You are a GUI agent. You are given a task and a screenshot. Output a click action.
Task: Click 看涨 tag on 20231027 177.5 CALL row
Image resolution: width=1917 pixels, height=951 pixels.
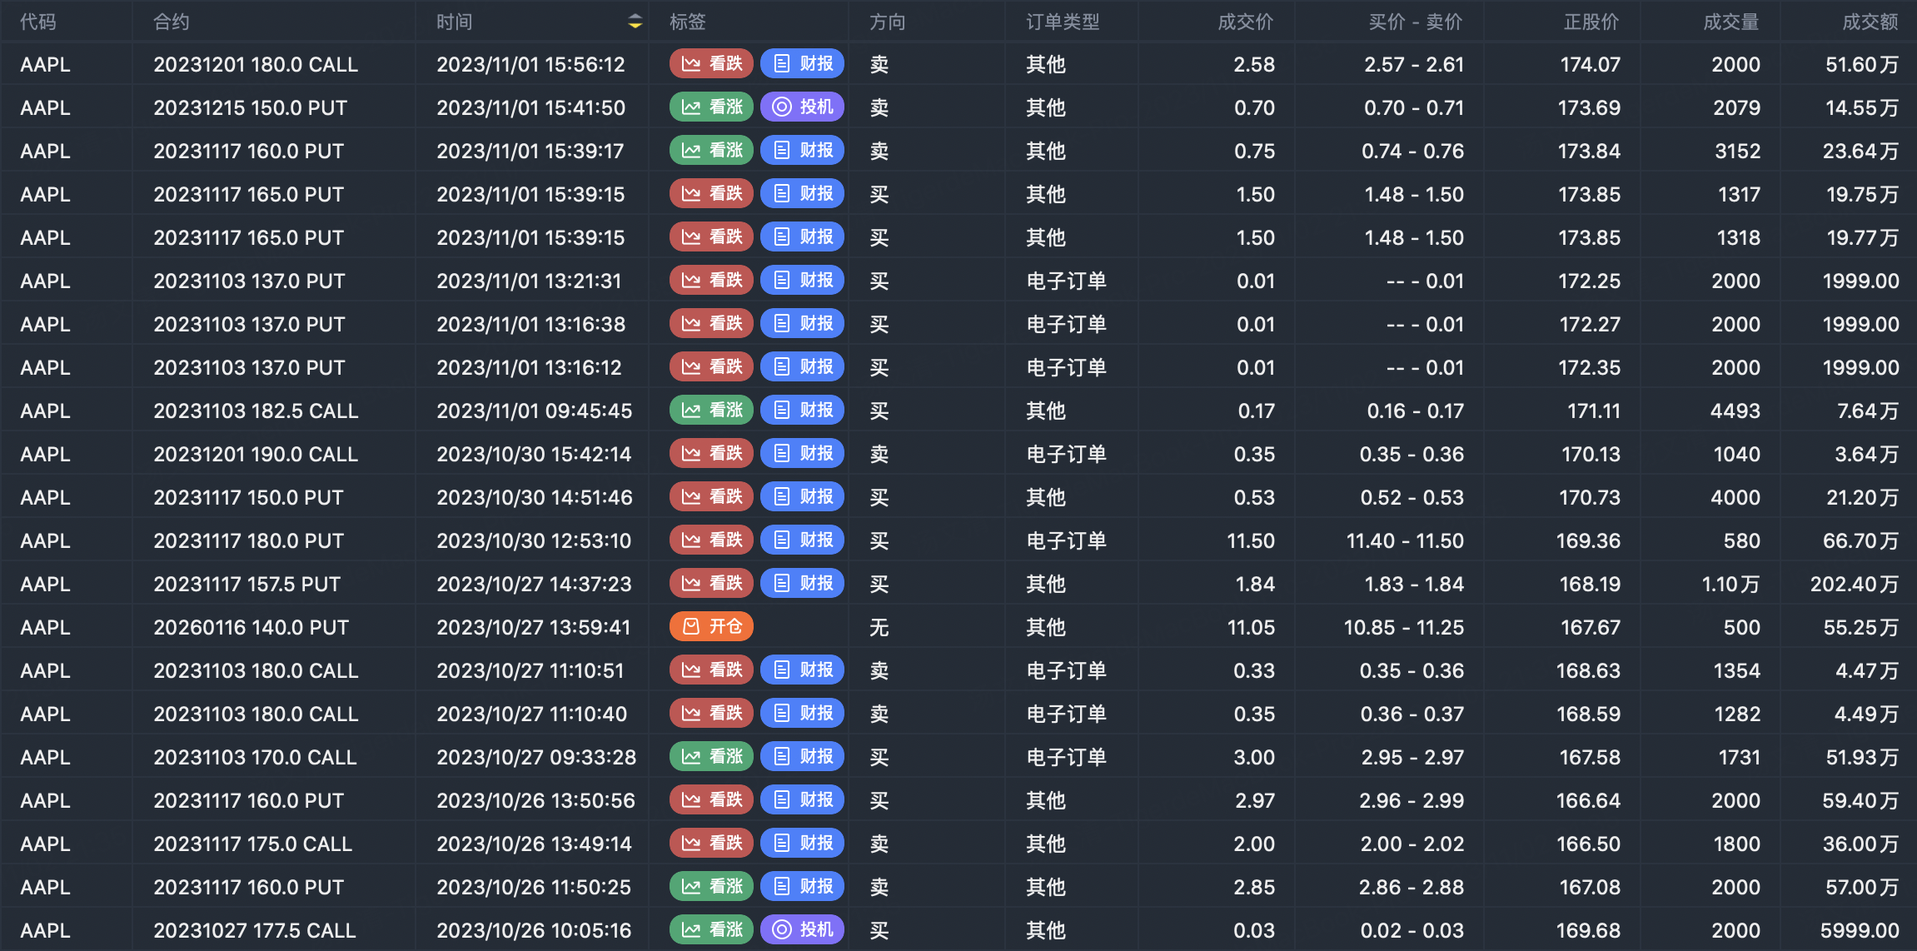pos(711,929)
